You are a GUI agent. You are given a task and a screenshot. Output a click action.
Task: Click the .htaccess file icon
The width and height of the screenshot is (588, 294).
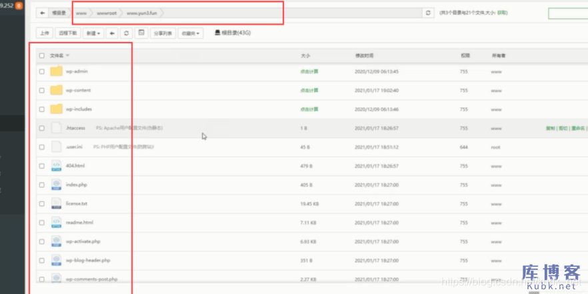click(x=56, y=128)
